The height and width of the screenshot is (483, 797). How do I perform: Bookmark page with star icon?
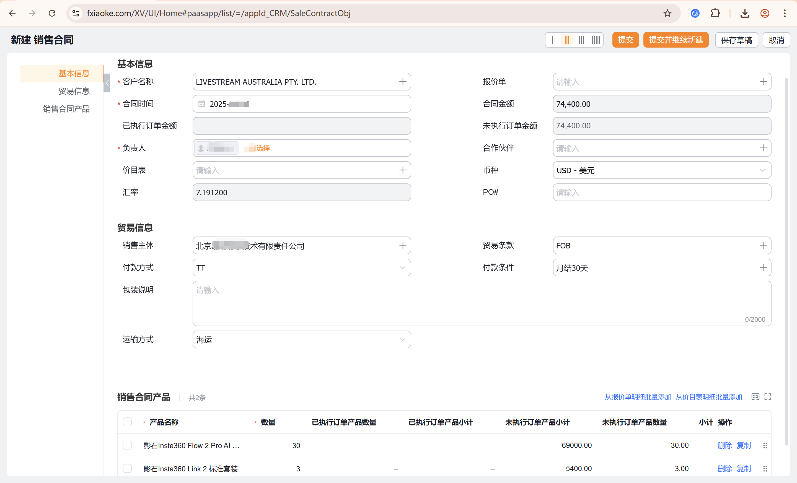coord(667,13)
